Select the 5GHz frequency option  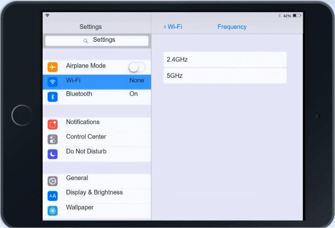(224, 76)
